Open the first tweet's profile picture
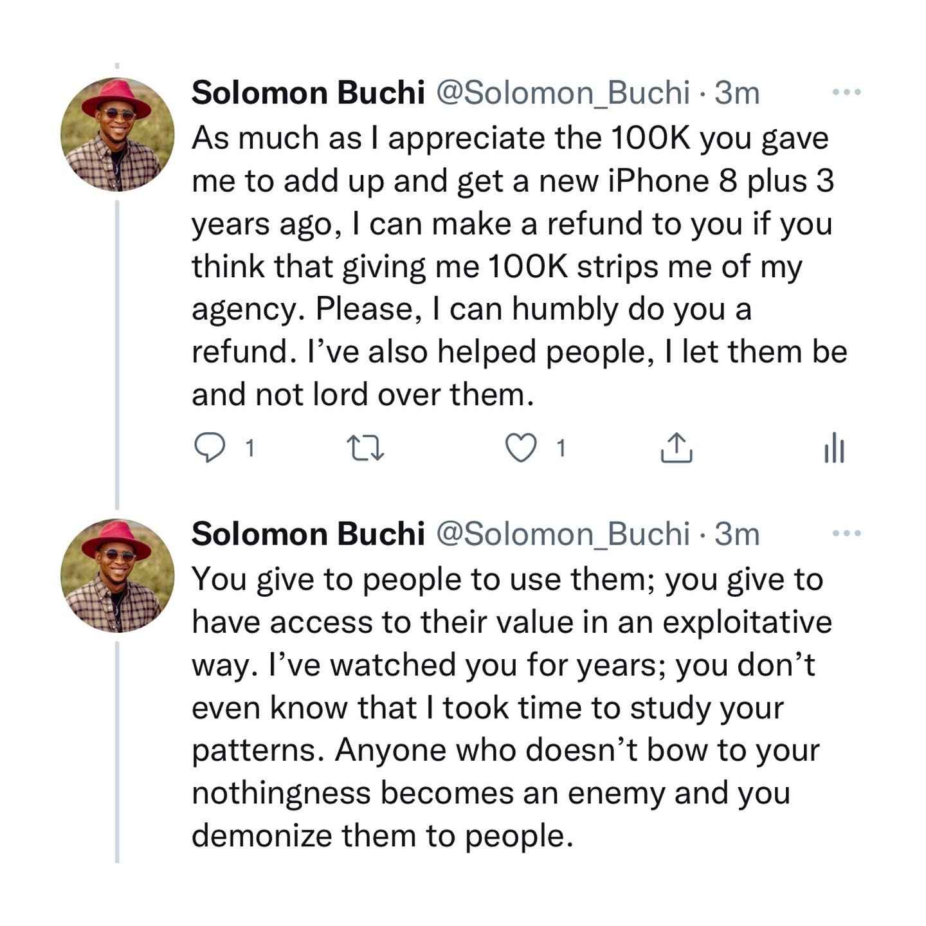Image resolution: width=926 pixels, height=926 pixels. [x=118, y=134]
